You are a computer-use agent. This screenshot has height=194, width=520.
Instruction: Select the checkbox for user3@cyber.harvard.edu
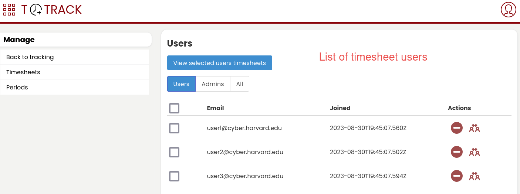(174, 176)
